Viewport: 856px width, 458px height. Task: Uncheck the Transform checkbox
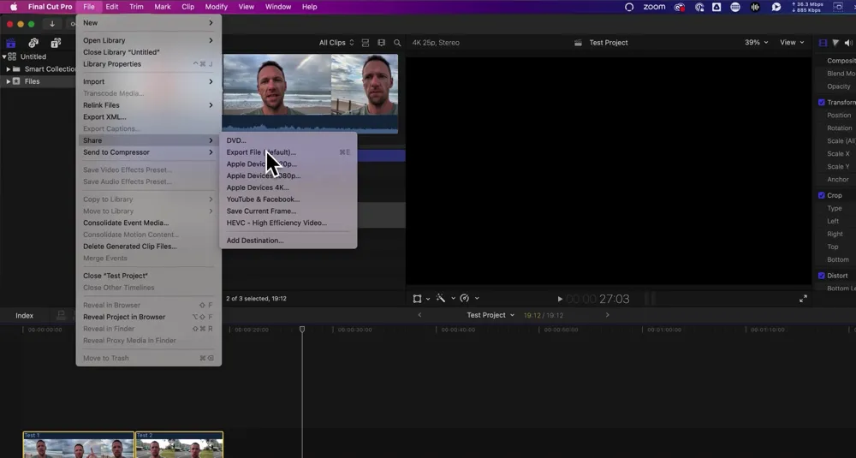[x=822, y=103]
